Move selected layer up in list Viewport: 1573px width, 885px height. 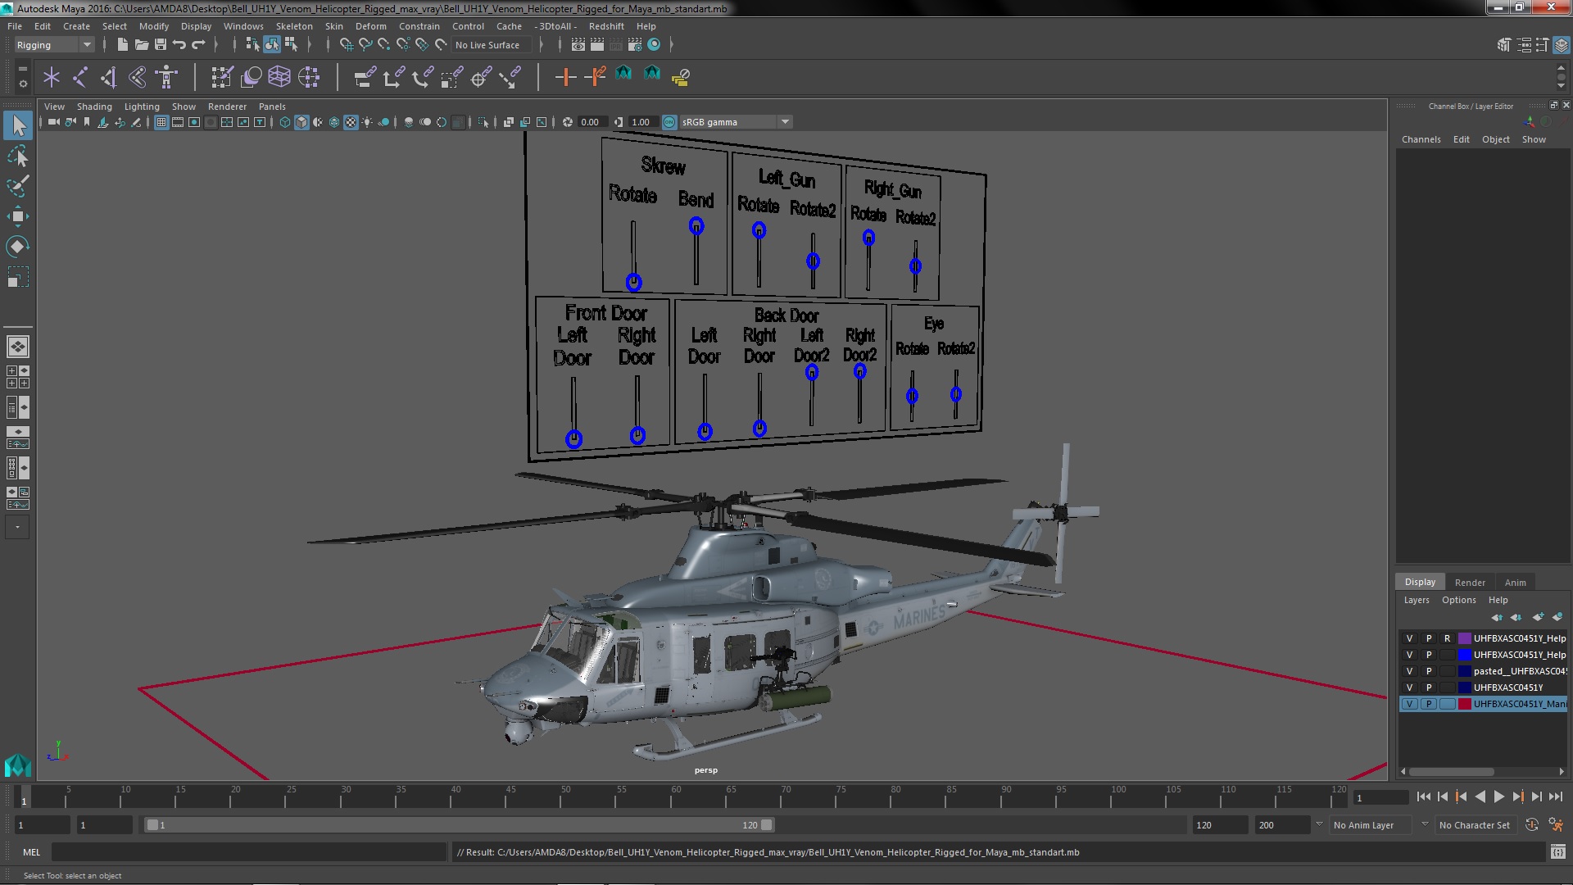tap(1498, 617)
